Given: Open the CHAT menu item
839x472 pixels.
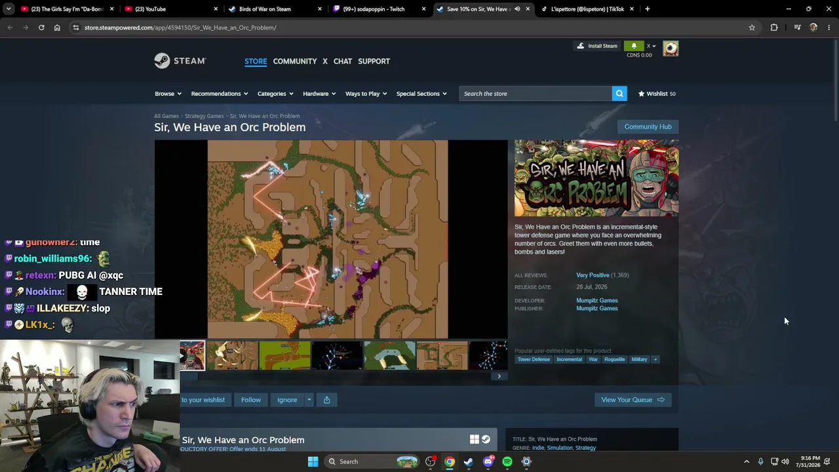Looking at the screenshot, I should 343,61.
